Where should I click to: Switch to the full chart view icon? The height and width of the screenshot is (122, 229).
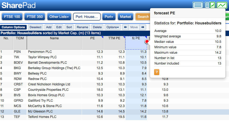[x=222, y=5]
